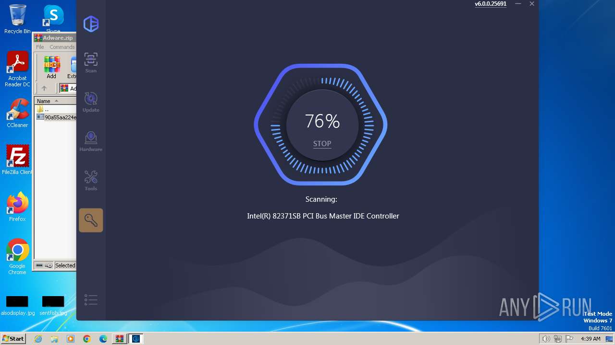Click the Driver Booster logo icon
This screenshot has height=345, width=615.
pos(91,24)
